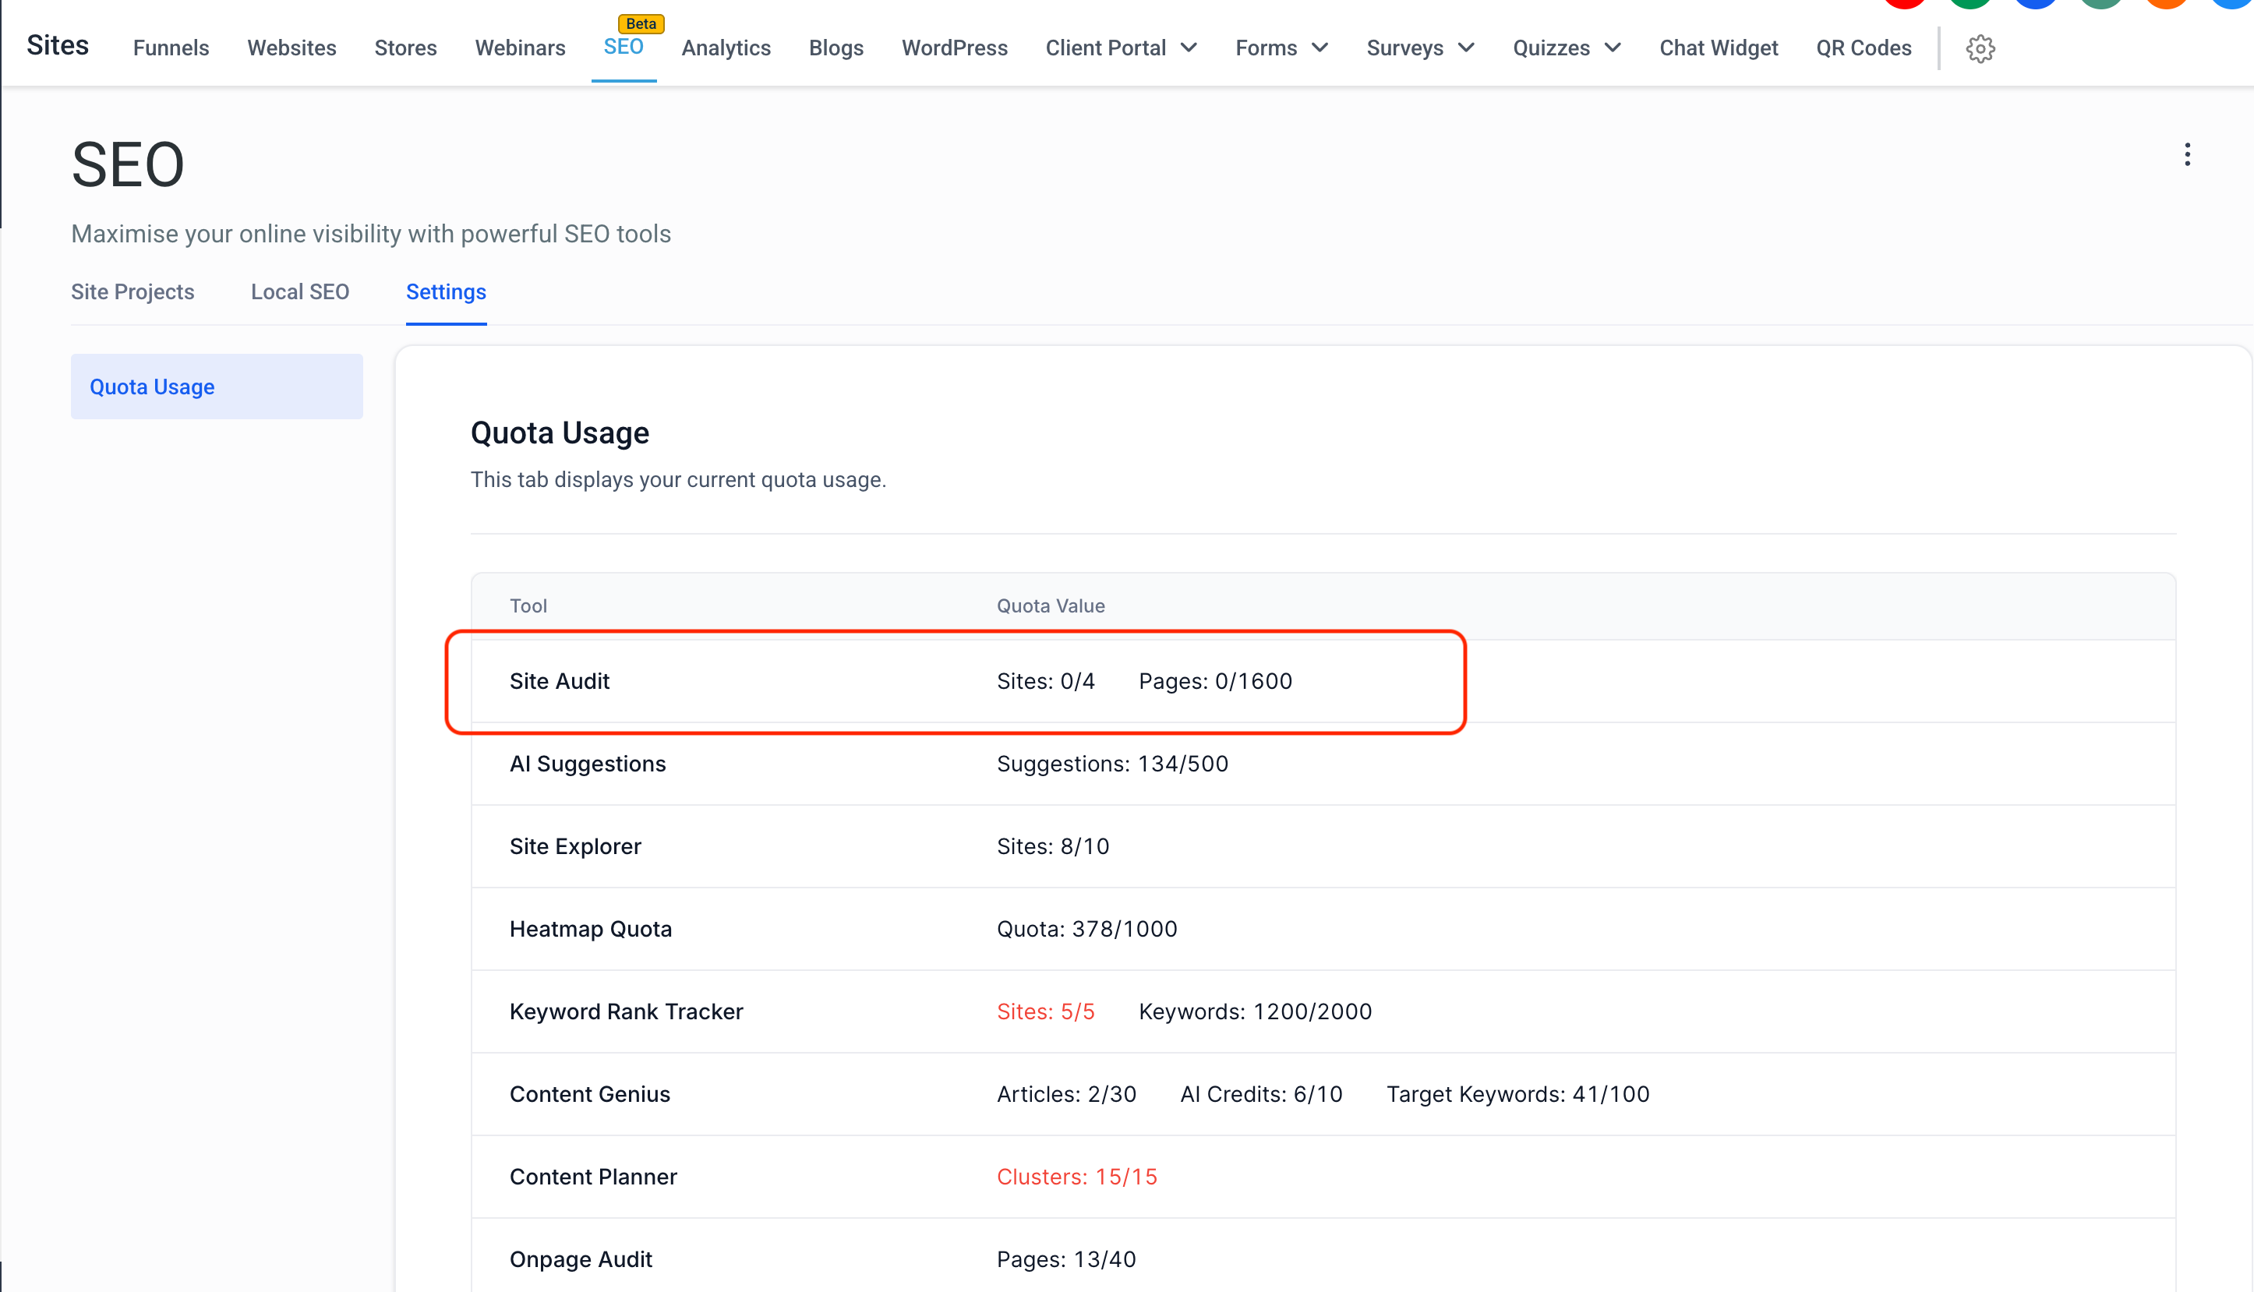Click the three-dot options menu on SEO page
Screen dimensions: 2254x1292
click(x=2188, y=154)
